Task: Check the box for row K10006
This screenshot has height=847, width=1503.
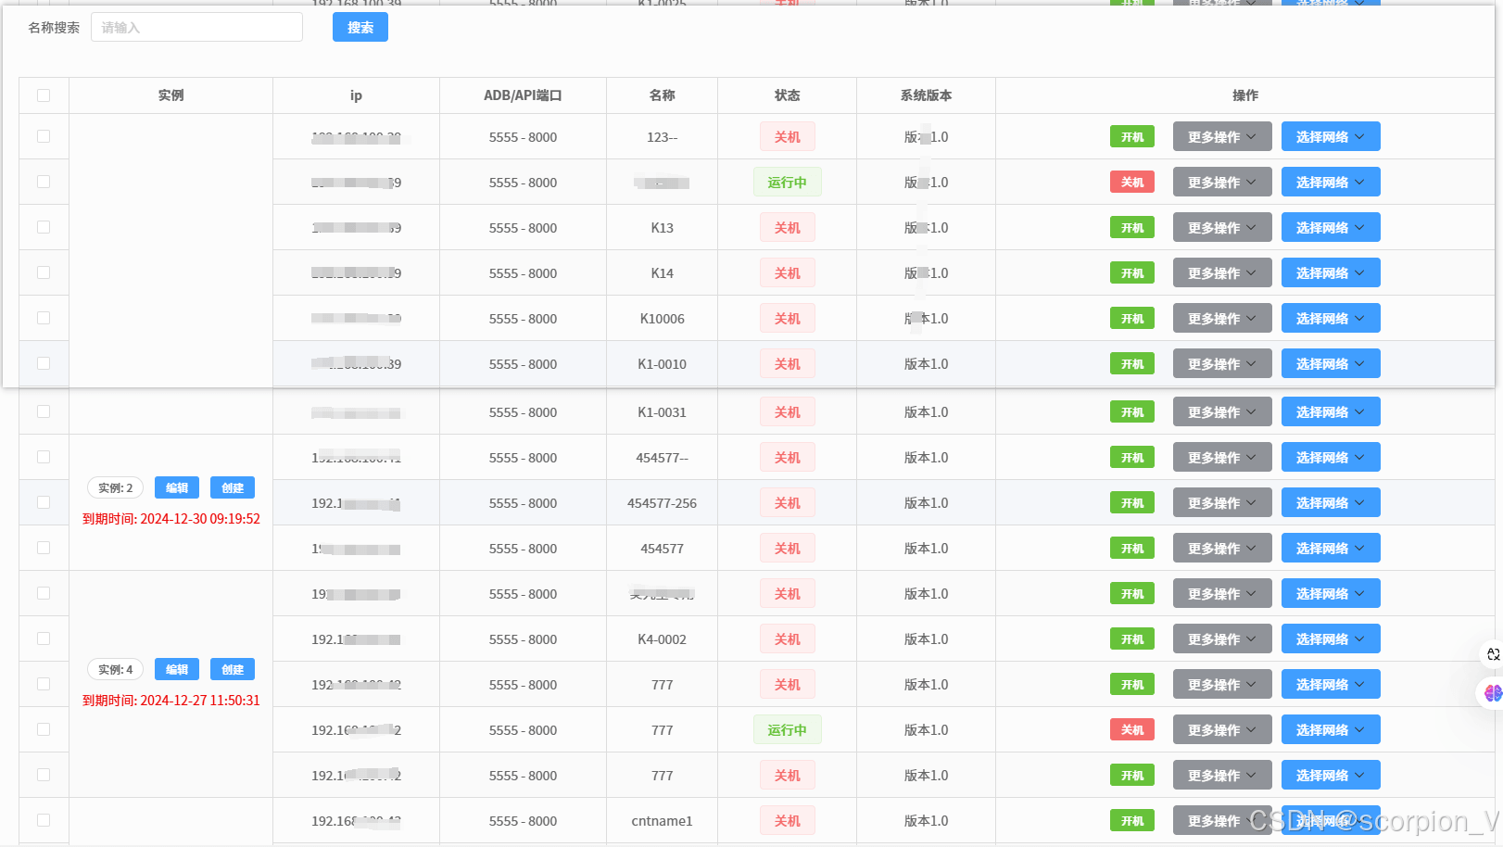Action: [x=44, y=318]
